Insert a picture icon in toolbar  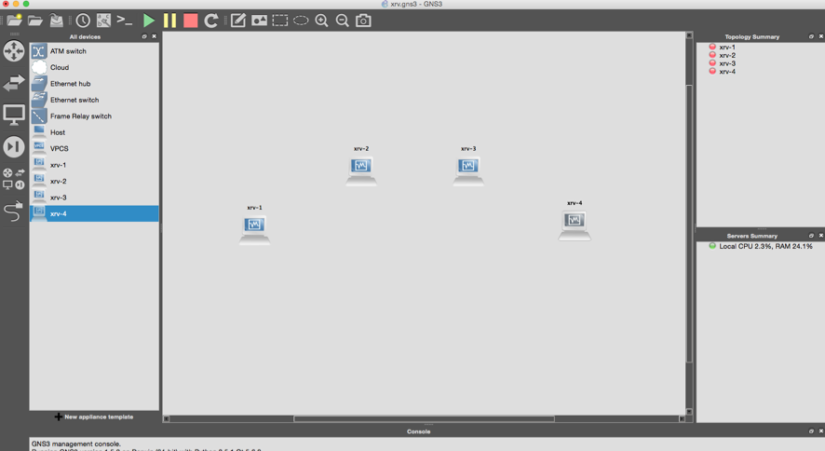tap(259, 20)
